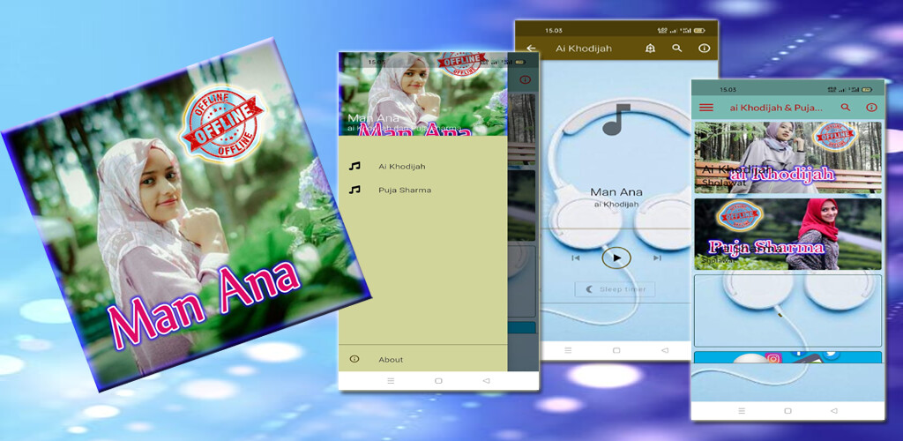The height and width of the screenshot is (441, 903).
Task: Tap home button on drawer phone
Action: pos(438,380)
